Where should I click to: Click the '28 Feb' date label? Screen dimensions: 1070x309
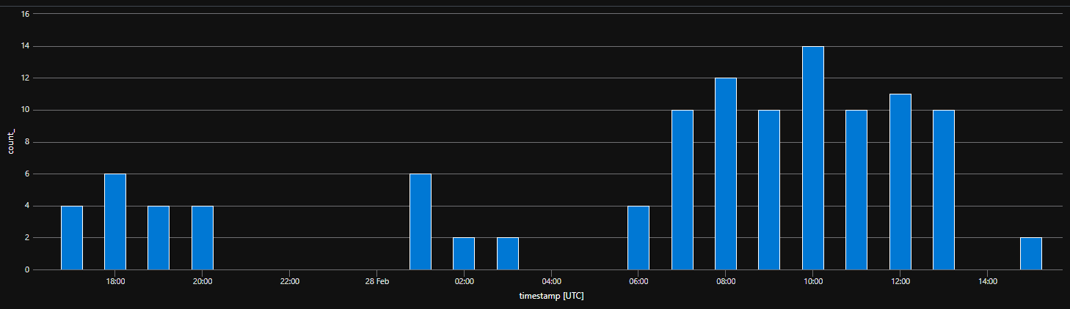click(376, 280)
